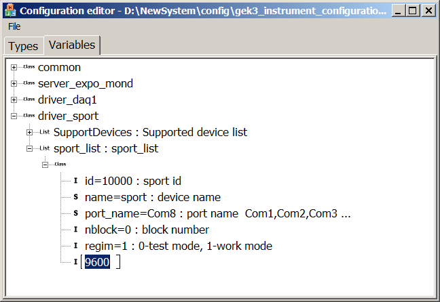The width and height of the screenshot is (440, 302).
Task: Click the Class icon beside server_expo_mond
Action: coord(29,83)
